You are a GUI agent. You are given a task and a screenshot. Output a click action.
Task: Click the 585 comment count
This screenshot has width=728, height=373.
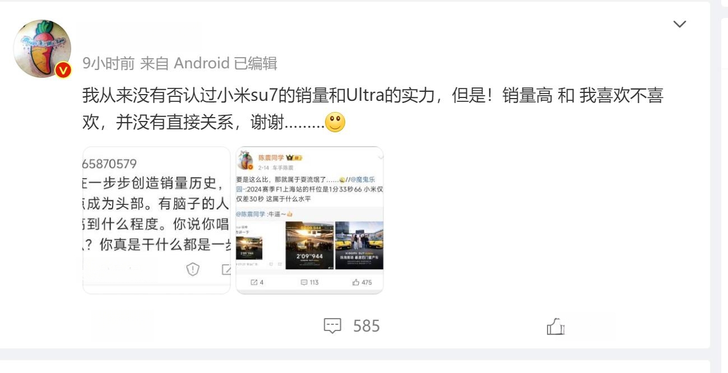(x=367, y=326)
